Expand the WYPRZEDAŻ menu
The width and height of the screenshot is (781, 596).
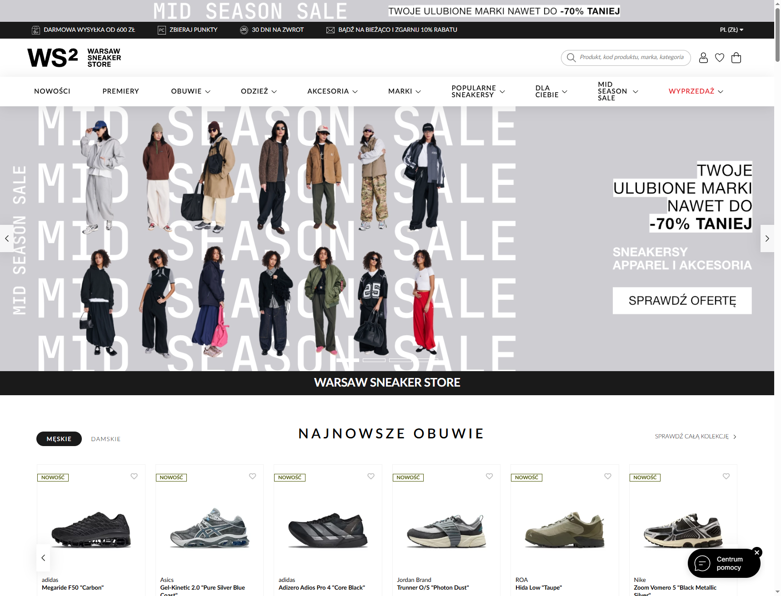[696, 91]
